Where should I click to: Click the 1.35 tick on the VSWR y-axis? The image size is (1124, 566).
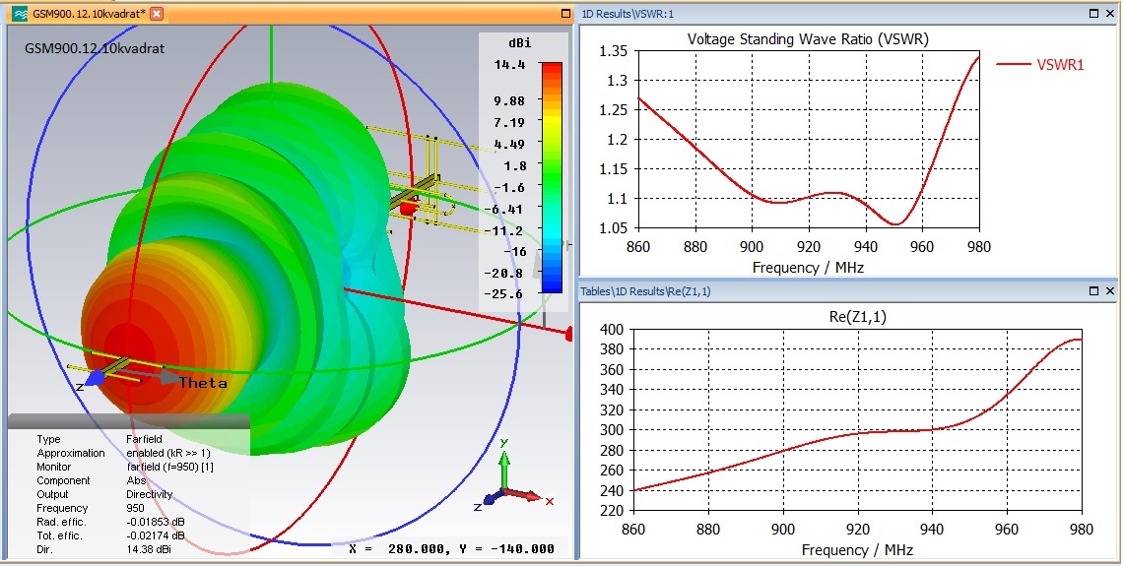613,51
